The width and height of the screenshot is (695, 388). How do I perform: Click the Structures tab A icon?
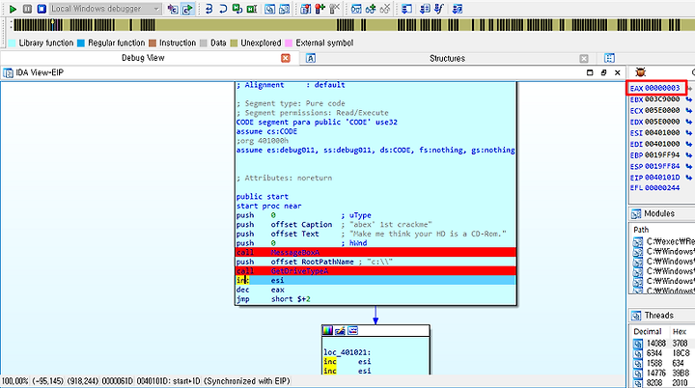(311, 59)
